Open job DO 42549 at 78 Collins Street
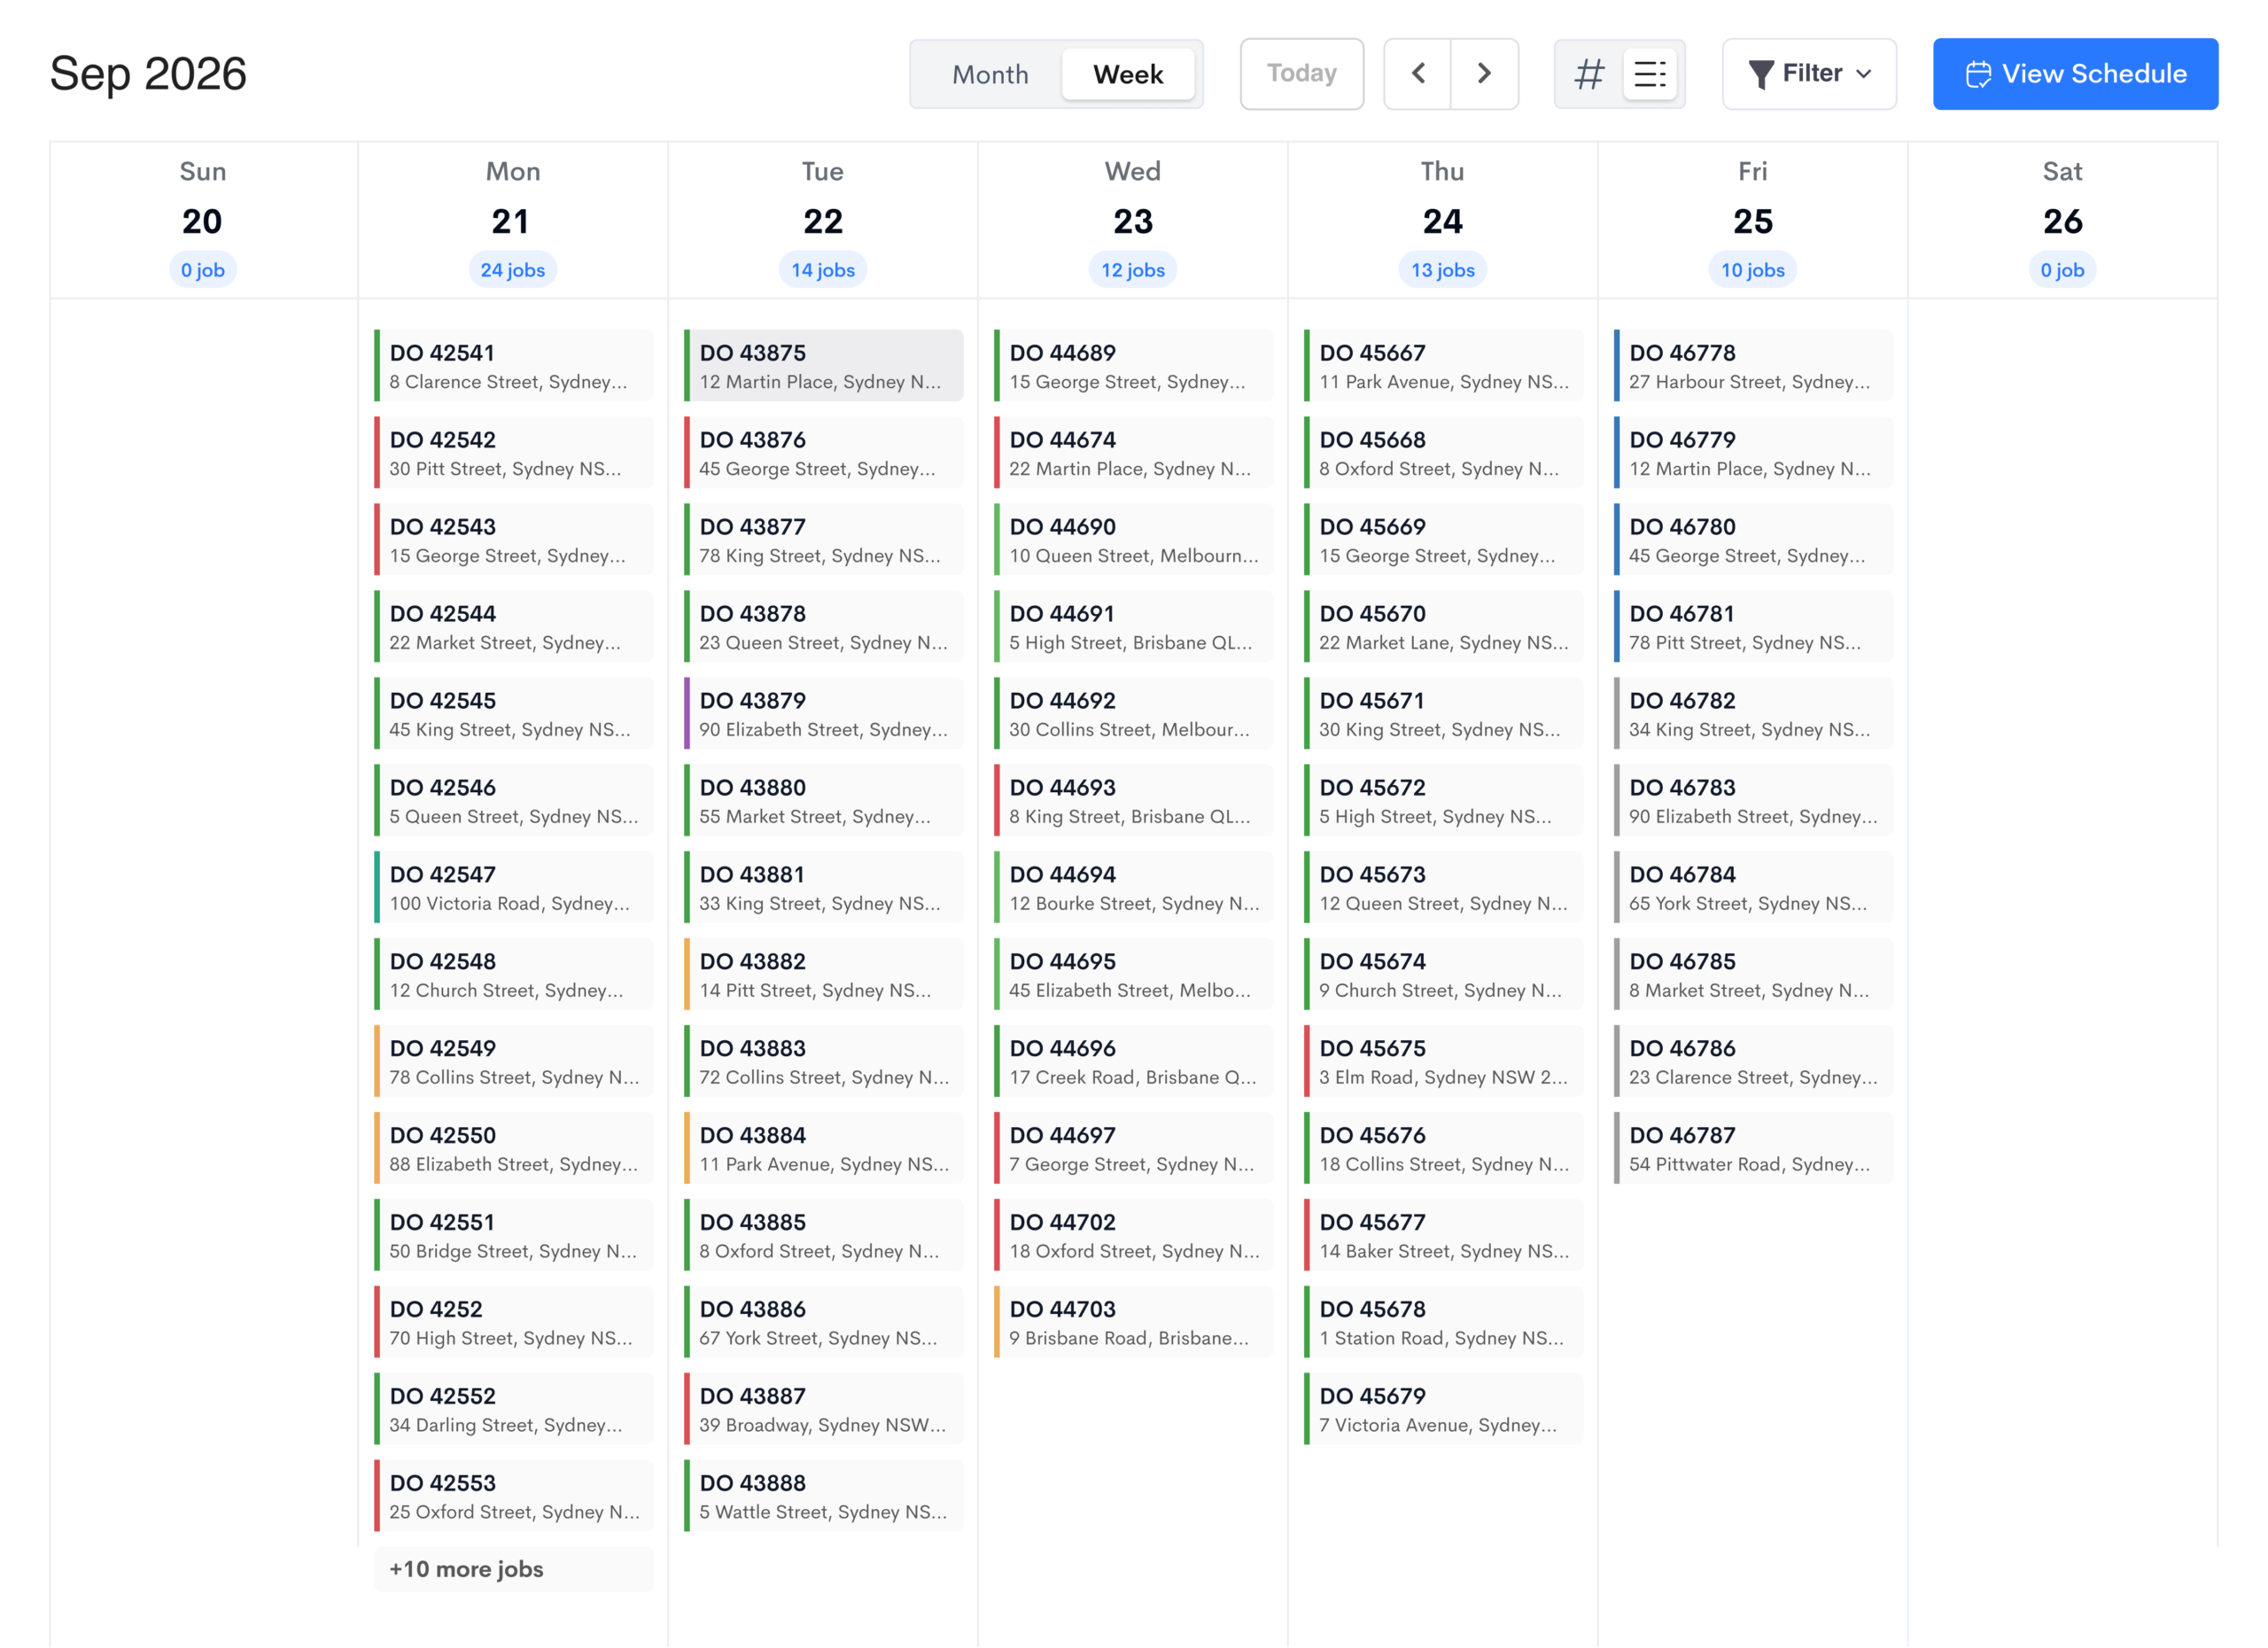The width and height of the screenshot is (2268, 1648). click(513, 1061)
